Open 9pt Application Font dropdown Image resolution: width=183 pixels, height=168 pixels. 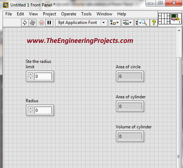(81, 23)
